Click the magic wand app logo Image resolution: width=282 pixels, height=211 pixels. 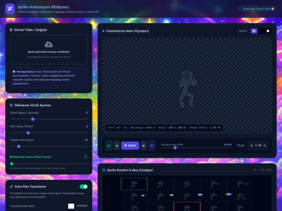coord(10,9)
